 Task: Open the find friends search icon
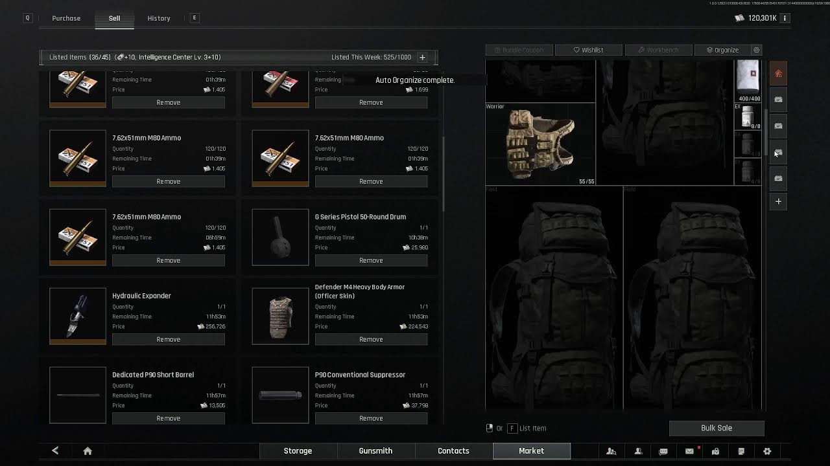611,451
